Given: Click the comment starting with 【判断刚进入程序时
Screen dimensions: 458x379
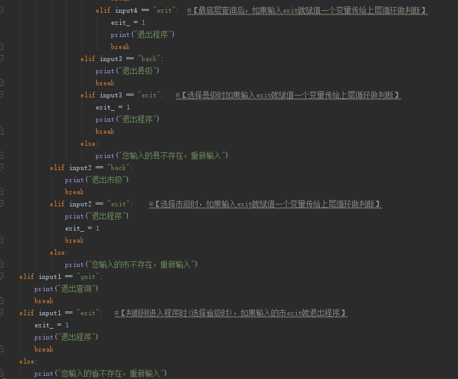Looking at the screenshot, I should 231,313.
